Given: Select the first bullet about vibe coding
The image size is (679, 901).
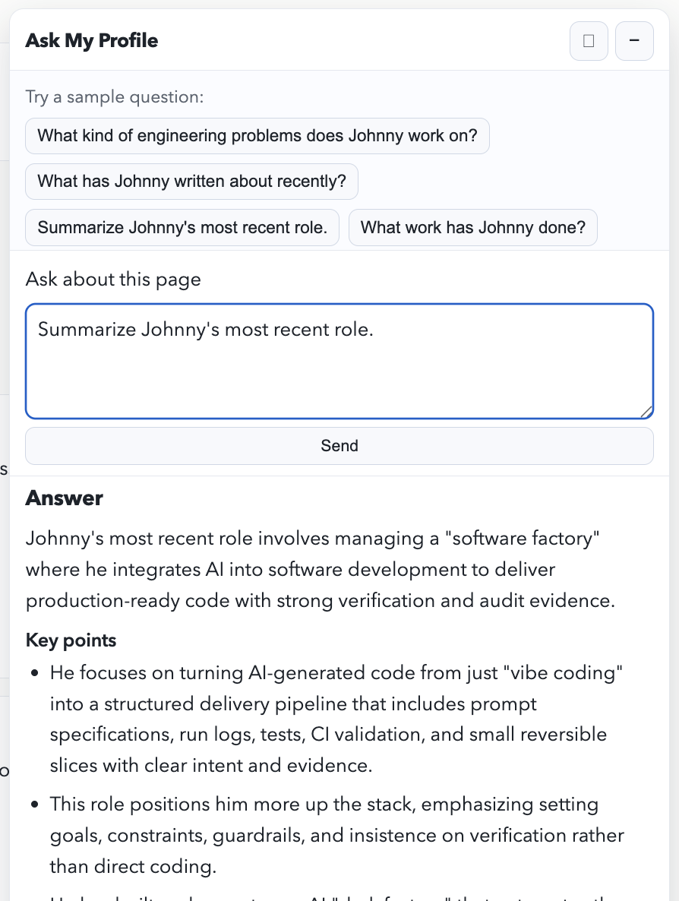Looking at the screenshot, I should tap(336, 719).
